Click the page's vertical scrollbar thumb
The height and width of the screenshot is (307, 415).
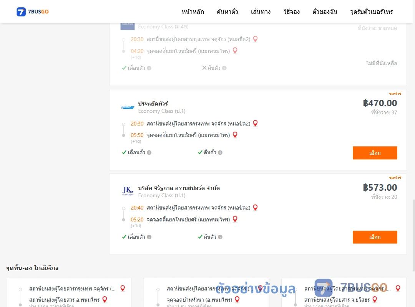(x=413, y=235)
